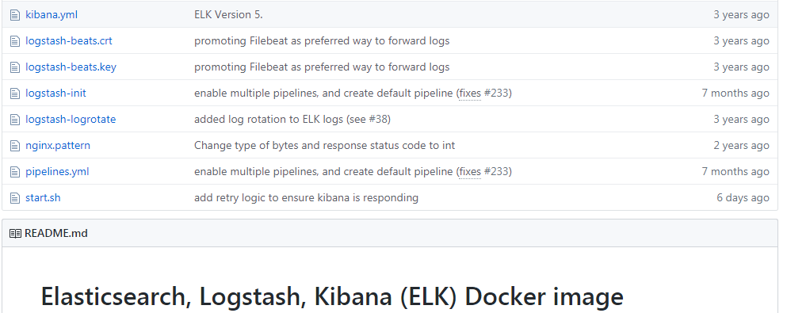The width and height of the screenshot is (787, 313).
Task: Open the 'add retry logic' commit message
Action: pos(306,197)
